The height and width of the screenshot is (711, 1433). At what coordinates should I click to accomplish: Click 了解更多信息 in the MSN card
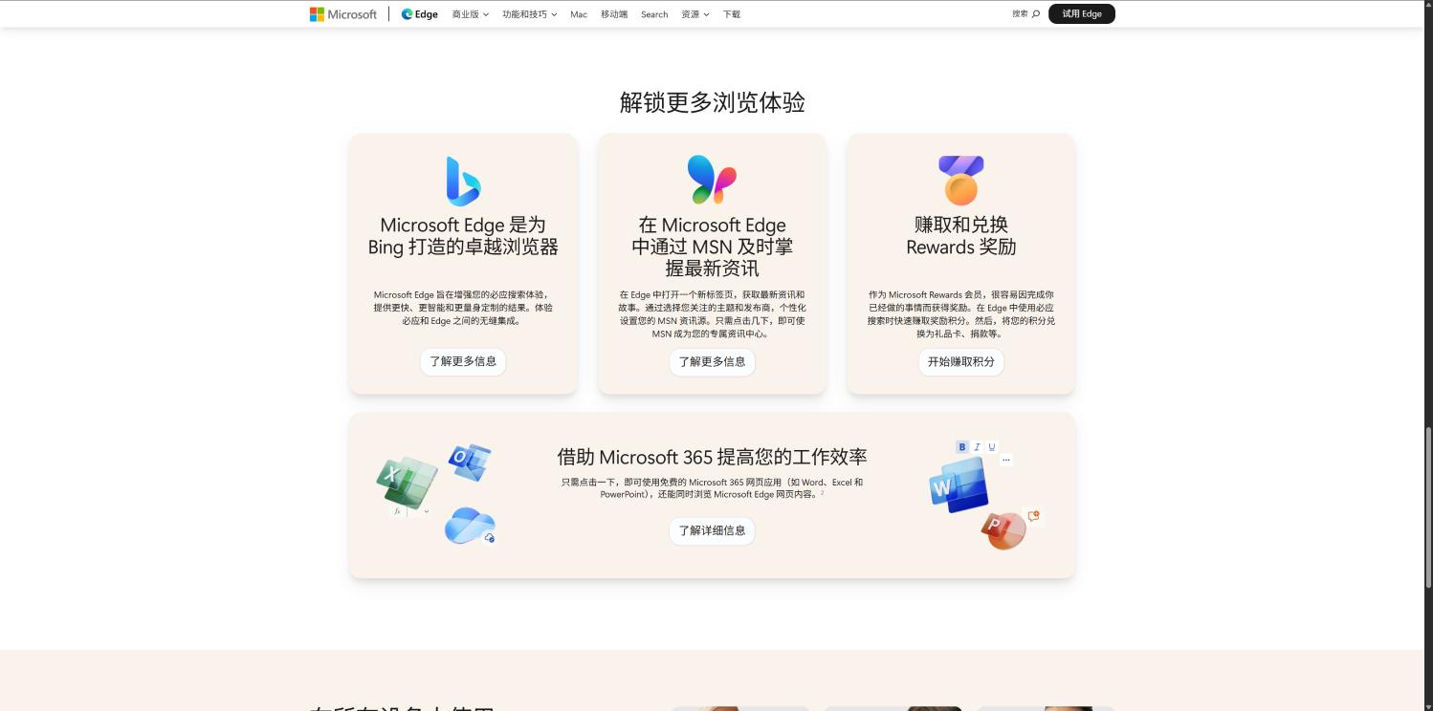pyautogui.click(x=712, y=361)
